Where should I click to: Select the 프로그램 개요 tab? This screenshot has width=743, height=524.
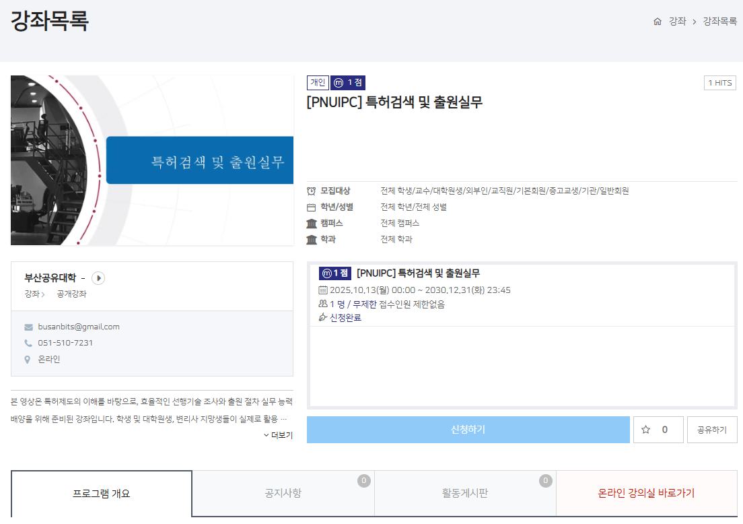pyautogui.click(x=102, y=494)
